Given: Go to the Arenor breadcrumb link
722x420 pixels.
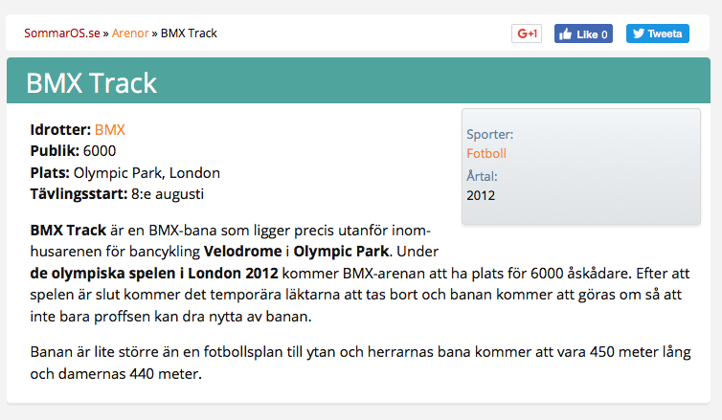Looking at the screenshot, I should point(130,33).
